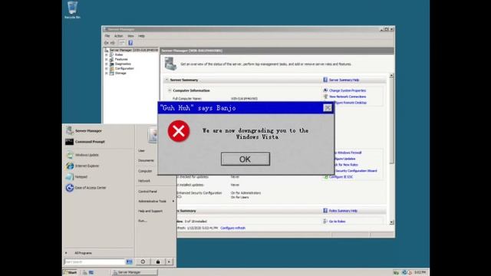This screenshot has height=276, width=491.
Task: Select Diagnostics in the console tree
Action: (123, 64)
